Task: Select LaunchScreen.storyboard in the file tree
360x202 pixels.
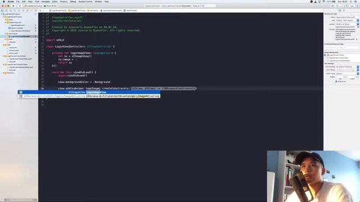Action: tap(21, 31)
